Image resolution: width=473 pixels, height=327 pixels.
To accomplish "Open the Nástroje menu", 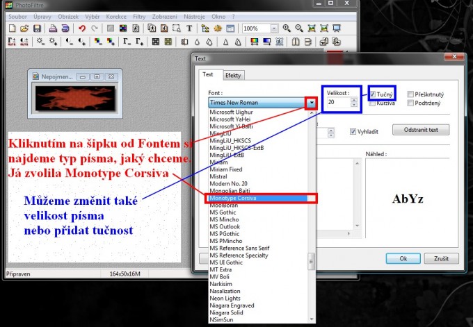I will 194,17.
